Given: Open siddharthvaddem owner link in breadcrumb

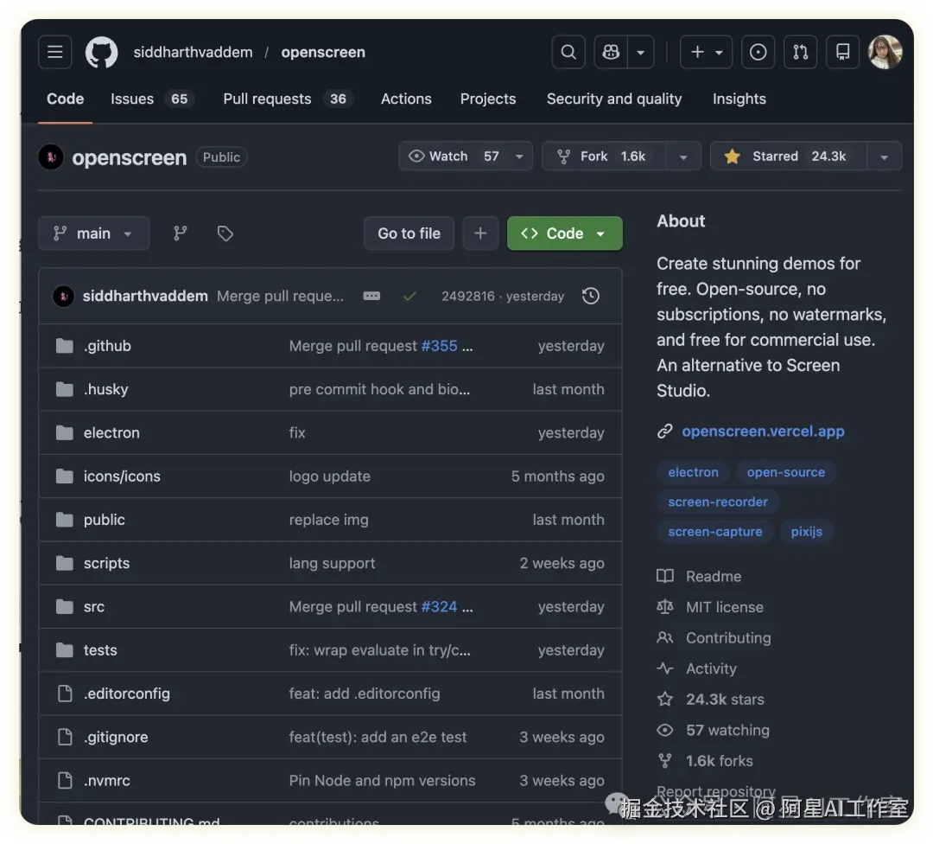Looking at the screenshot, I should pyautogui.click(x=193, y=53).
